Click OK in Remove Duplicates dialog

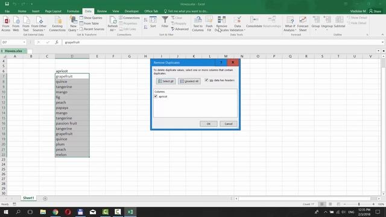[x=209, y=124]
